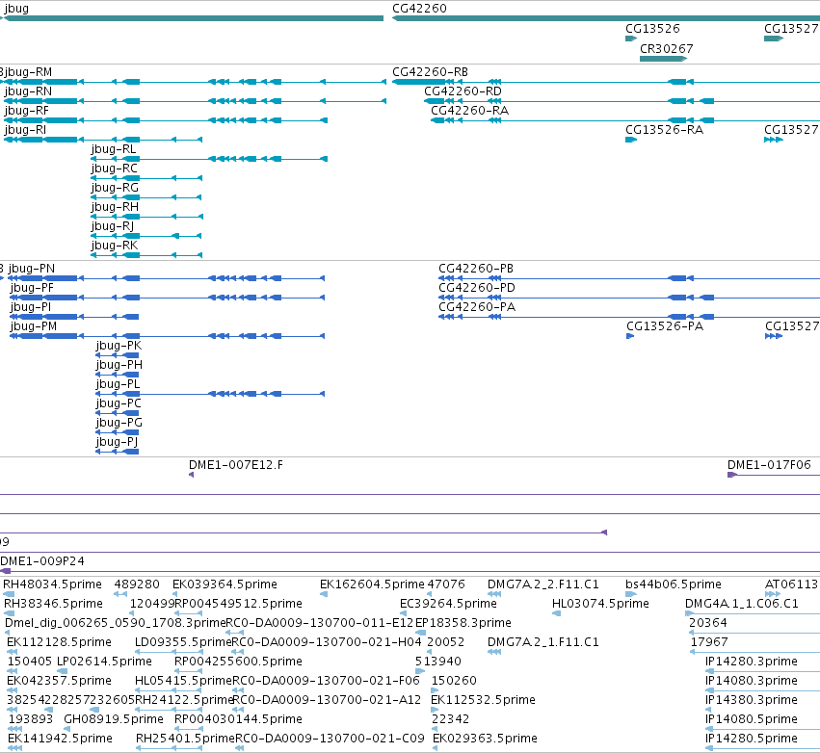Click the CR30267 gene arrow glyph

tap(663, 59)
